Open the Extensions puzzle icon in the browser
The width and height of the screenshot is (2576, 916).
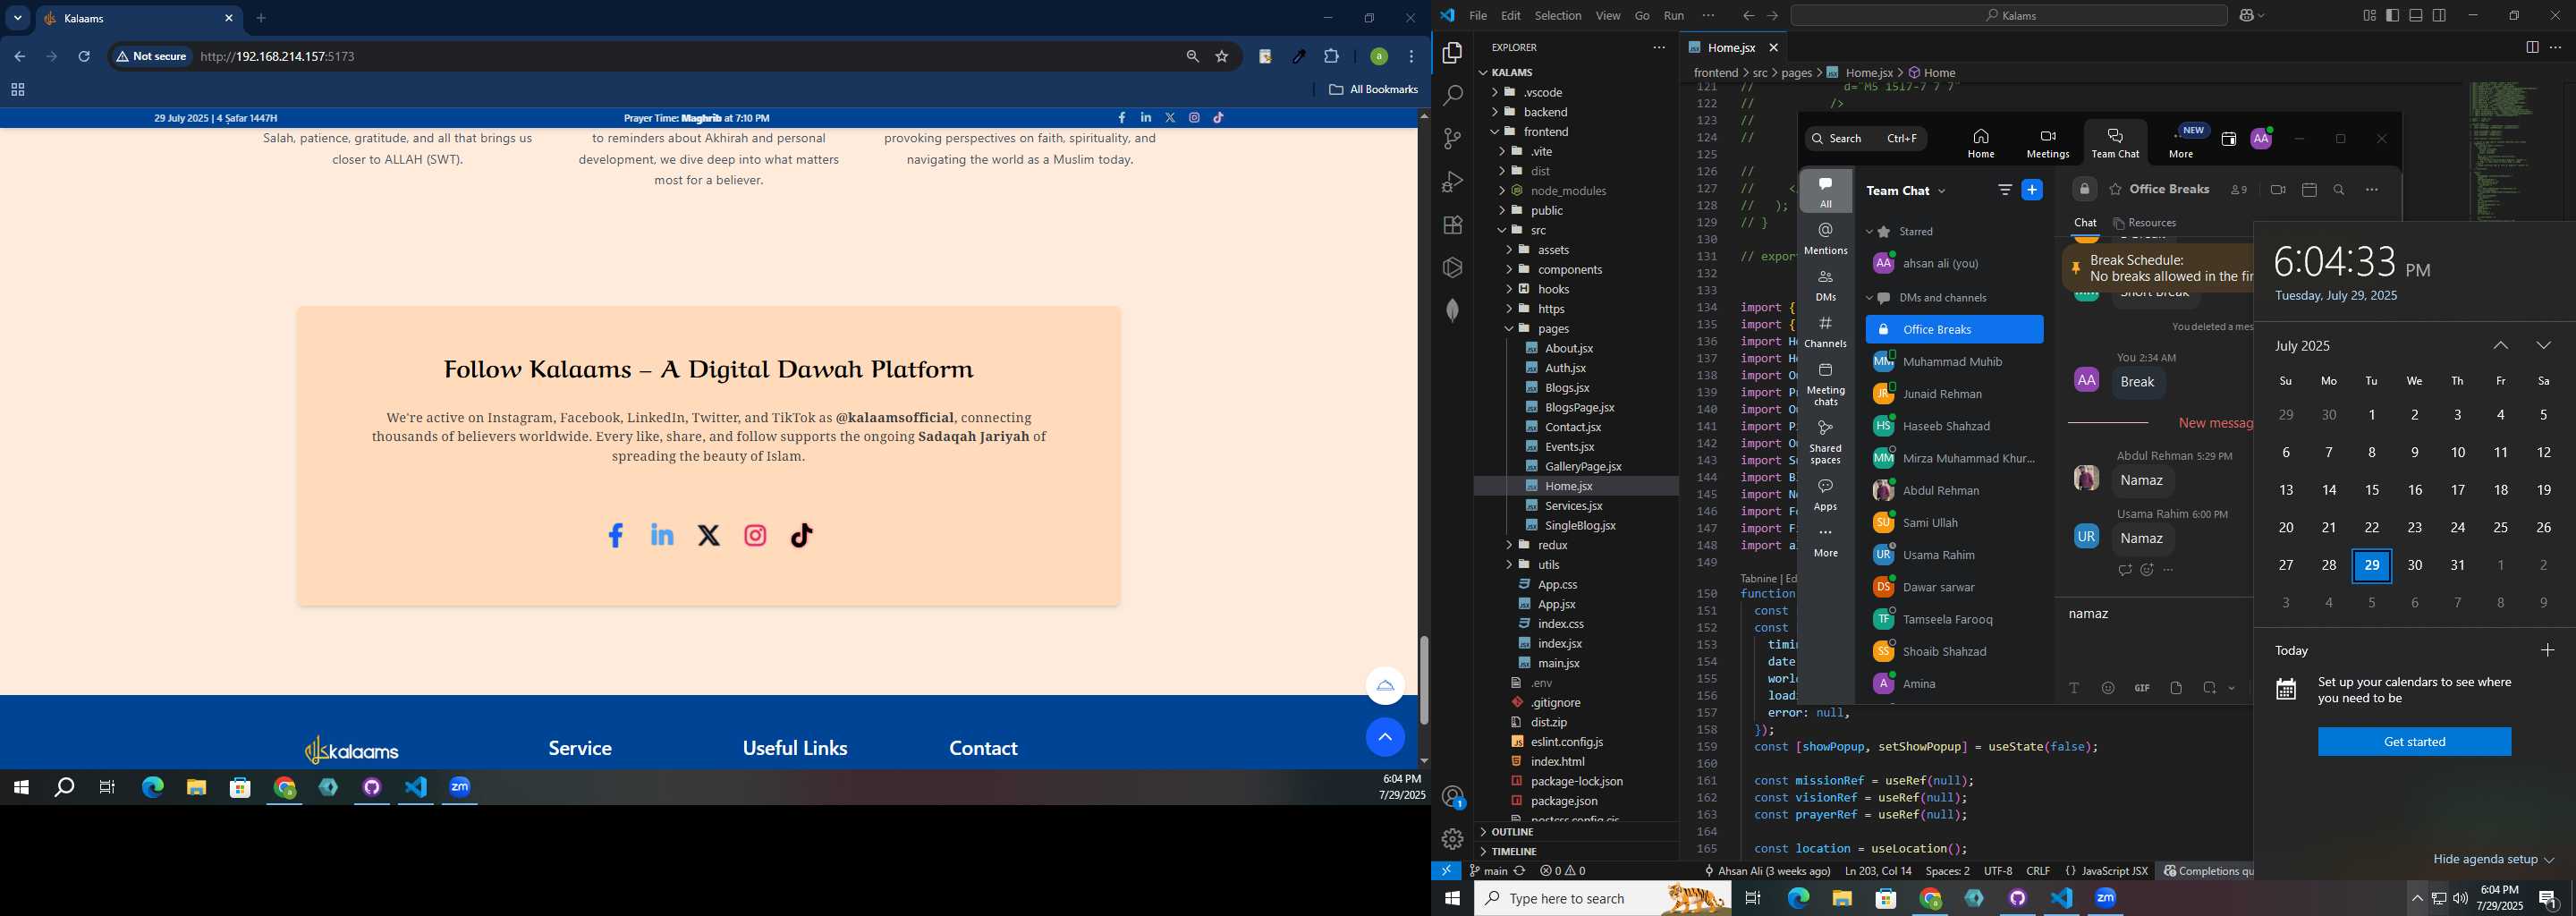(x=1331, y=57)
